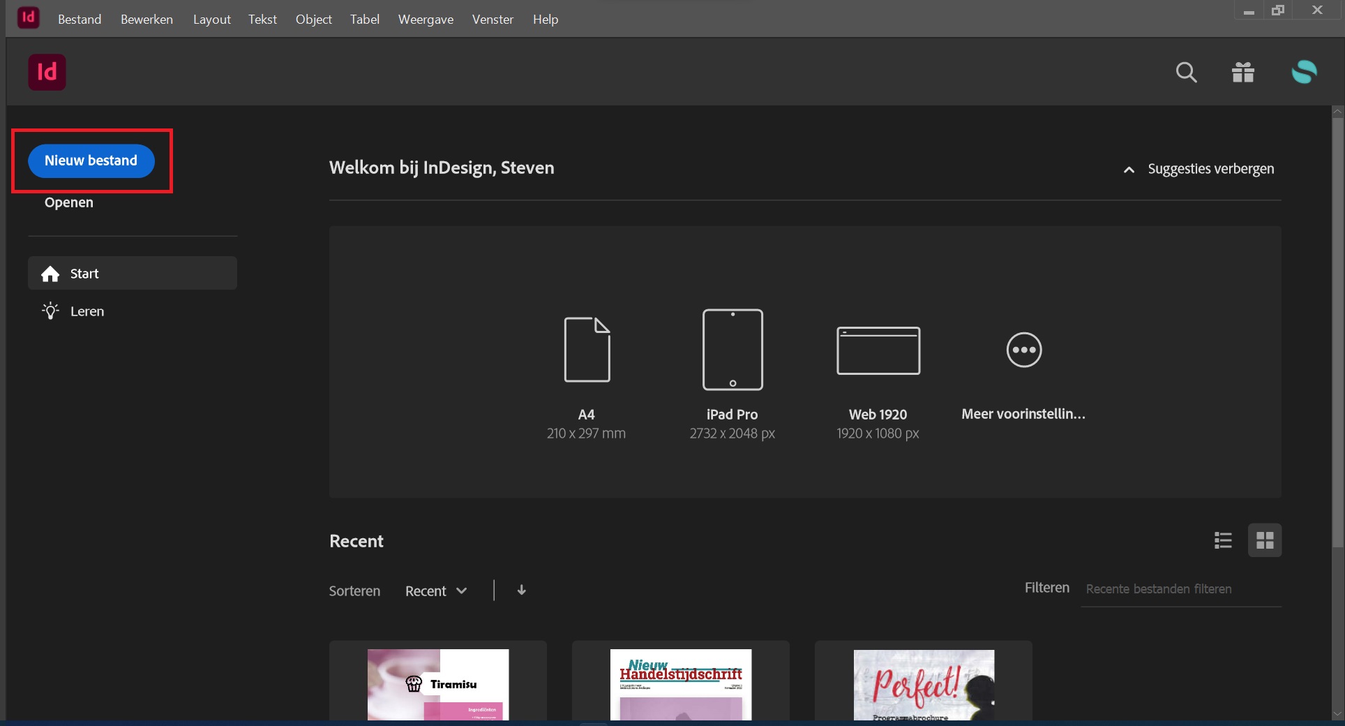The image size is (1345, 726).
Task: Minimize the InDesign window
Action: (1249, 10)
